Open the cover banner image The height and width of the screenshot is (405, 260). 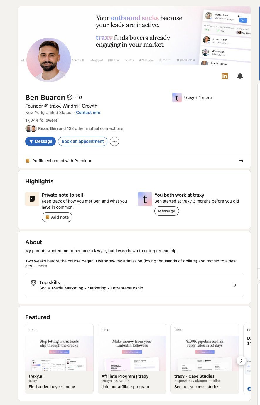(x=134, y=36)
